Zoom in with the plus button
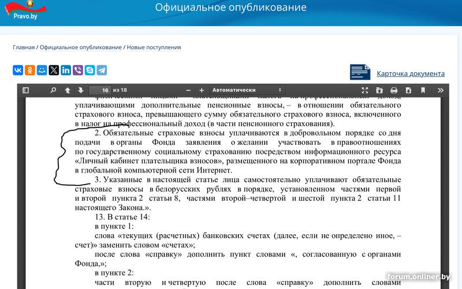 click(x=202, y=90)
